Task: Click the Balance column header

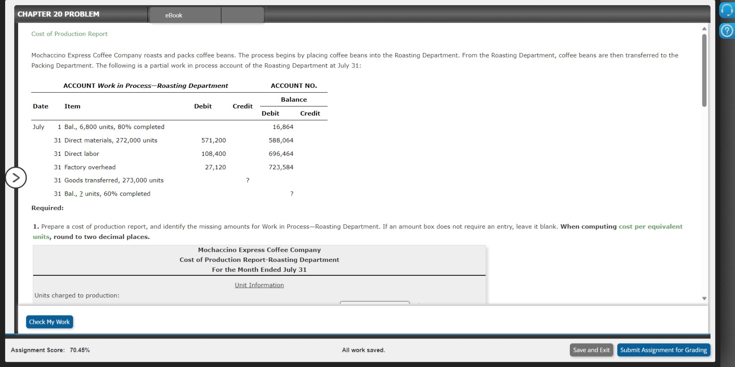Action: click(x=294, y=100)
